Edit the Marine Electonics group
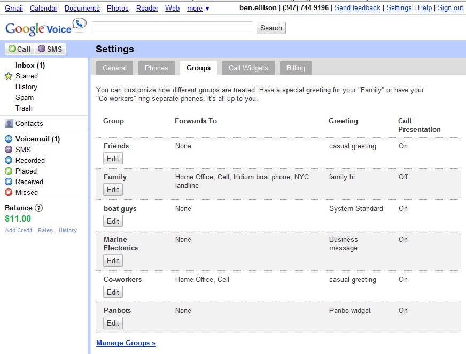This screenshot has height=354, width=466. point(113,261)
